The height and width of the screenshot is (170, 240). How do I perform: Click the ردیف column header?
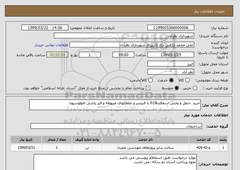[223, 139]
